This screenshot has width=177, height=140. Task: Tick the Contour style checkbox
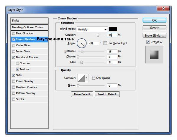pos(17,63)
